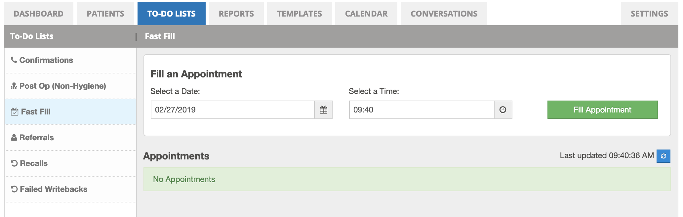This screenshot has width=683, height=217.
Task: Open the date picker calendar icon
Action: click(x=323, y=110)
